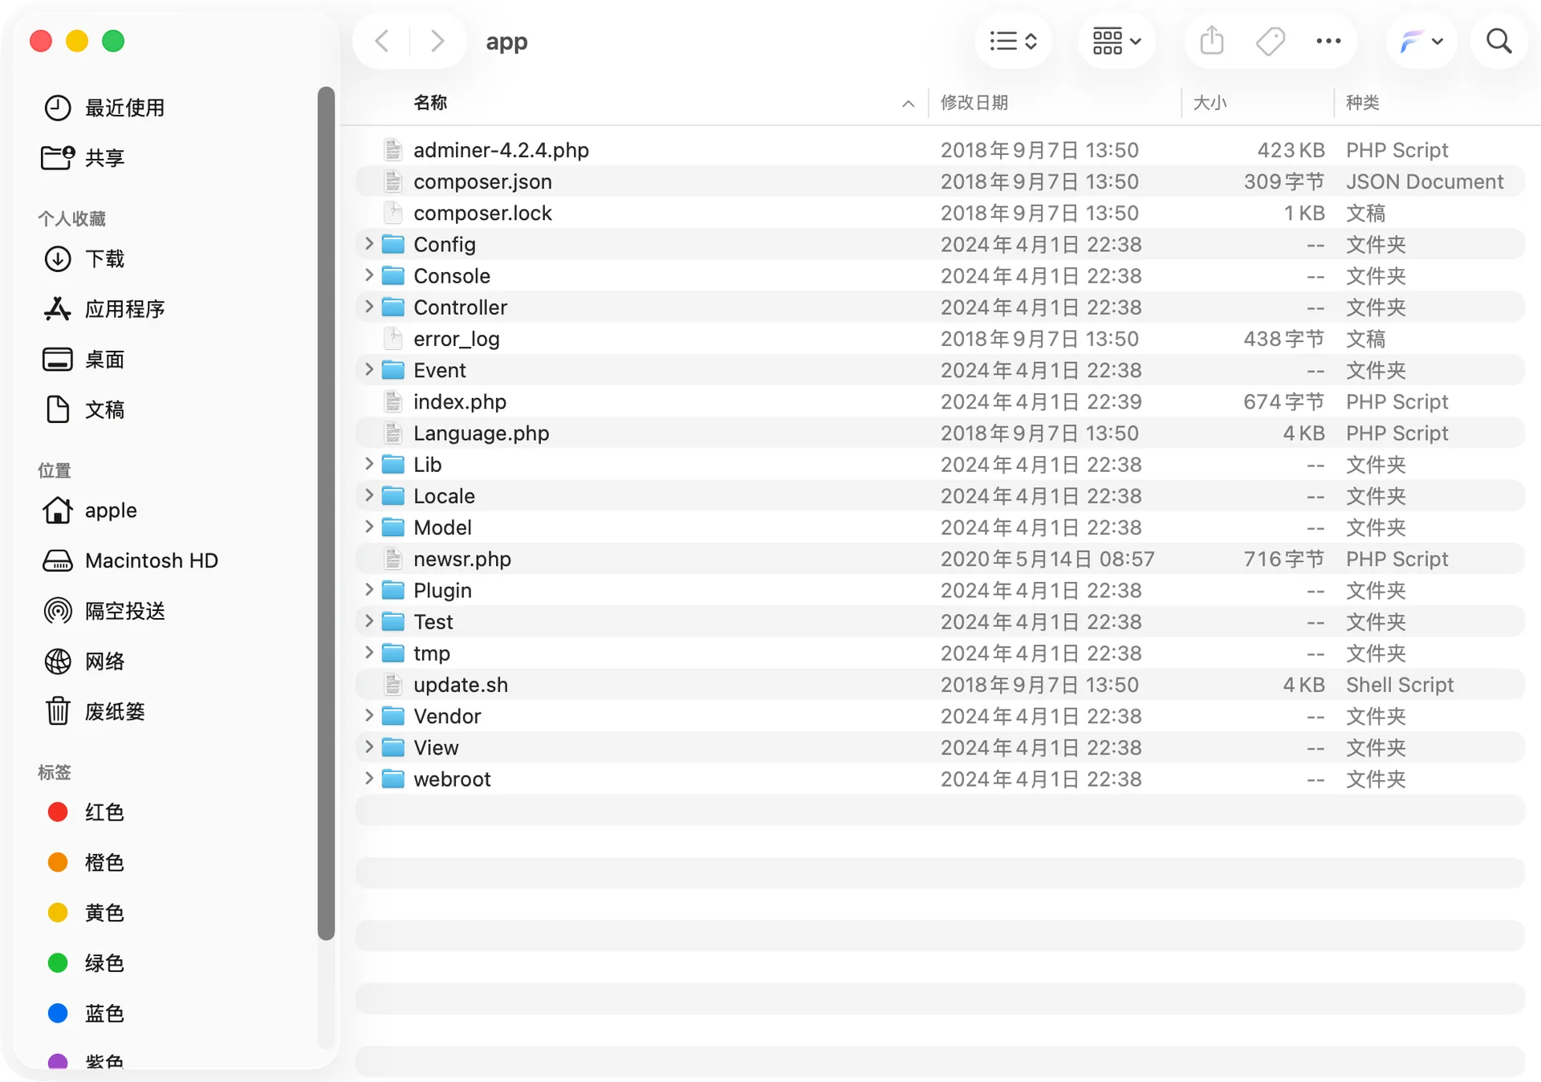
Task: Expand the Vendor folder
Action: tap(369, 716)
